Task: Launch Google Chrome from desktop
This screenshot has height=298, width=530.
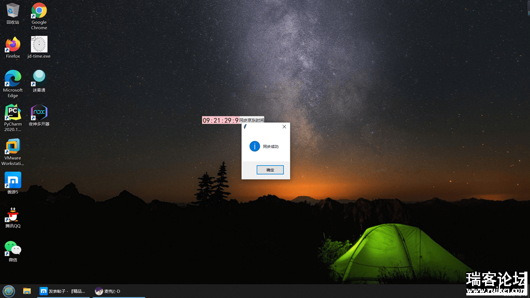Action: [39, 16]
